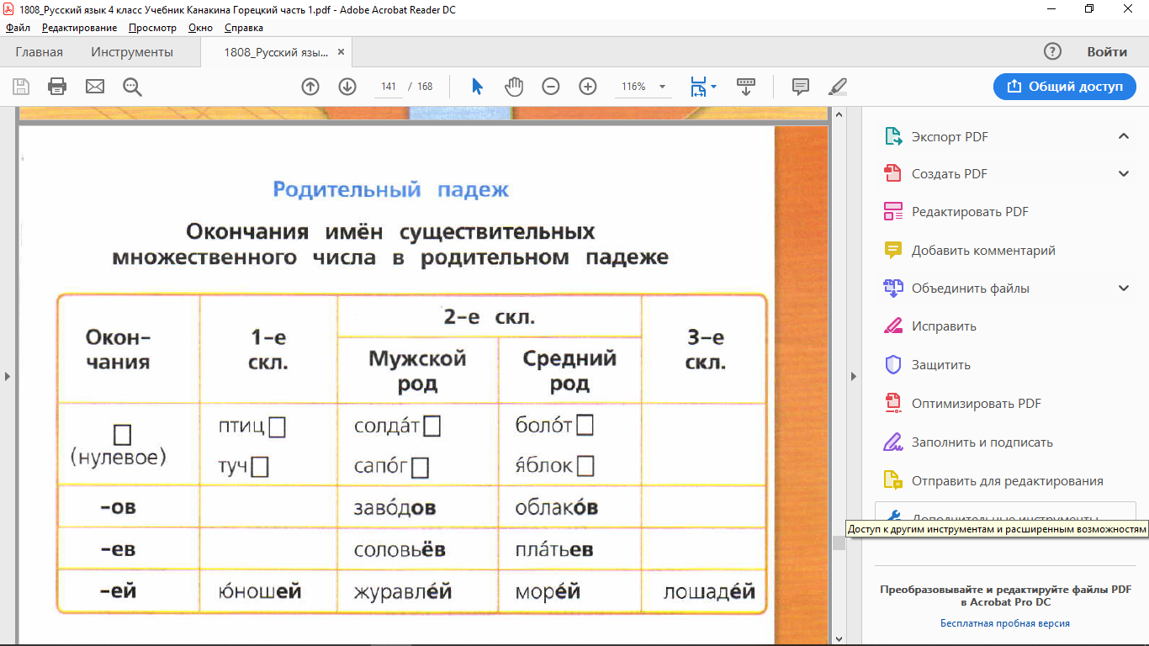The width and height of the screenshot is (1149, 646).
Task: Expand the Объединить файлы section chevron
Action: coord(1124,289)
